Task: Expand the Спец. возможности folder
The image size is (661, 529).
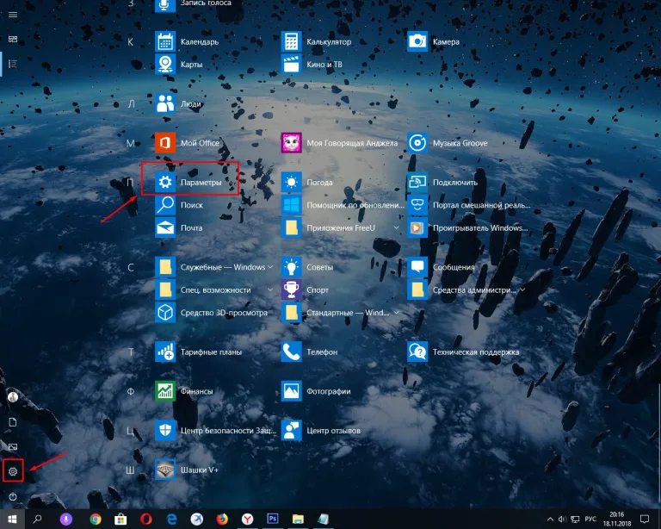Action: click(270, 289)
